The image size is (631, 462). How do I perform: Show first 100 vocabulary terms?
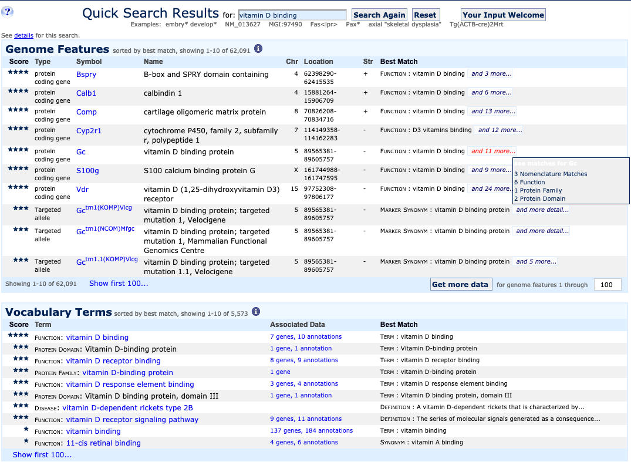pos(42,455)
